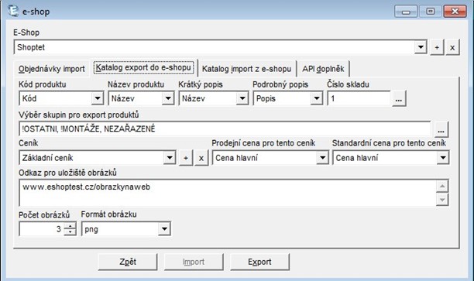Open warehouse number browse ellipsis button

pyautogui.click(x=399, y=99)
